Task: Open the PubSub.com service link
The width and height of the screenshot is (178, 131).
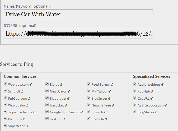Action: pyautogui.click(x=17, y=99)
